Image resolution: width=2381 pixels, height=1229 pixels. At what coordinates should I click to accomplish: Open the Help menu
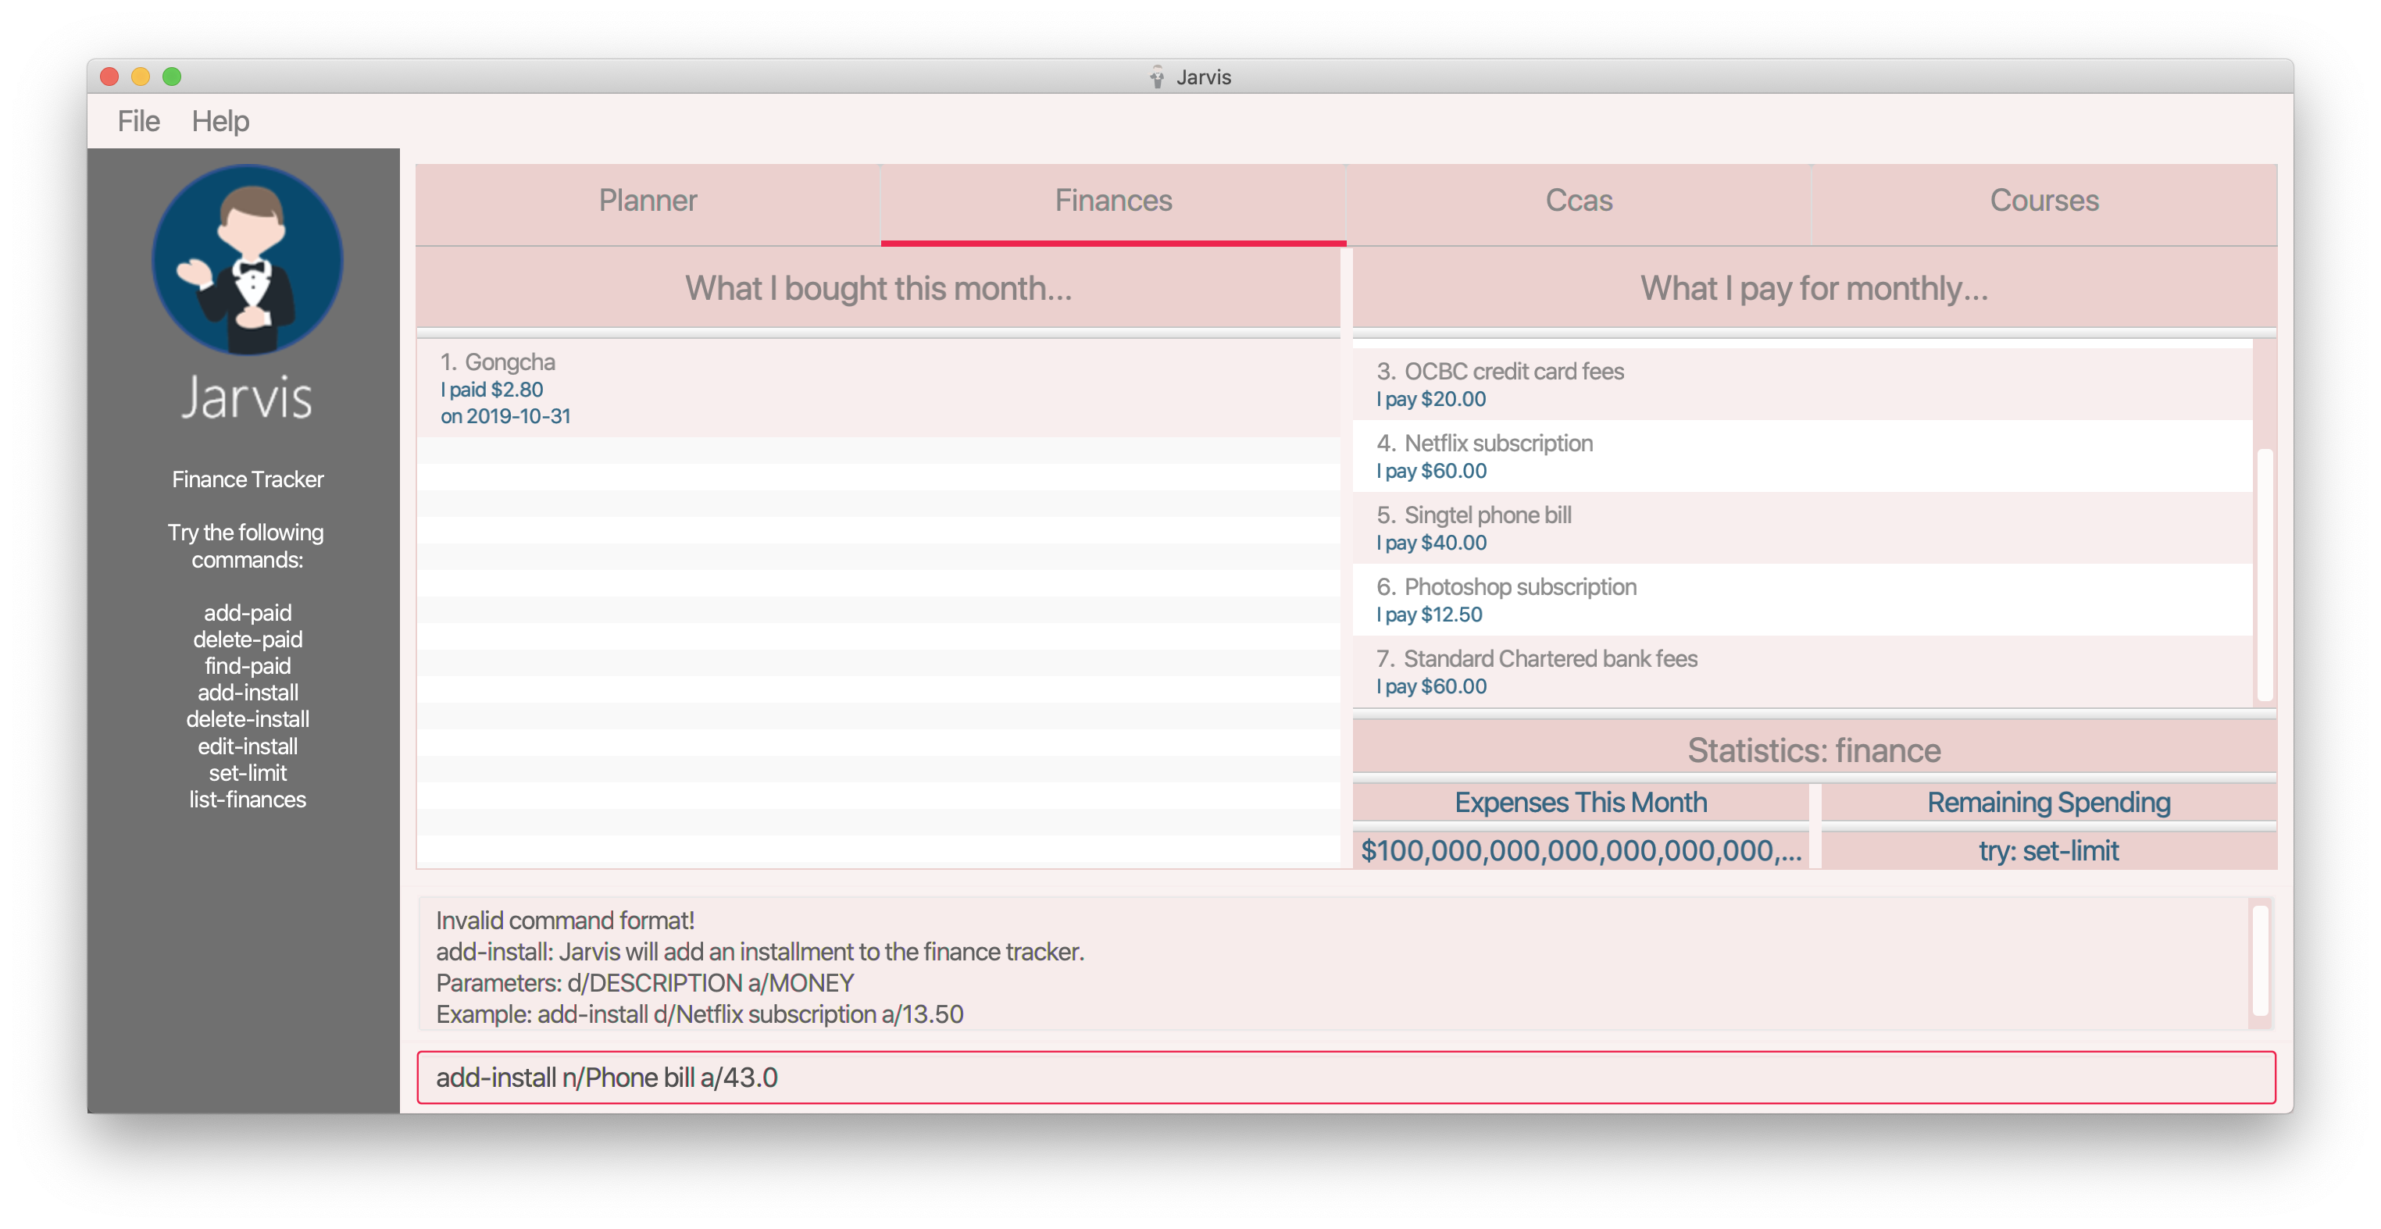pyautogui.click(x=220, y=121)
